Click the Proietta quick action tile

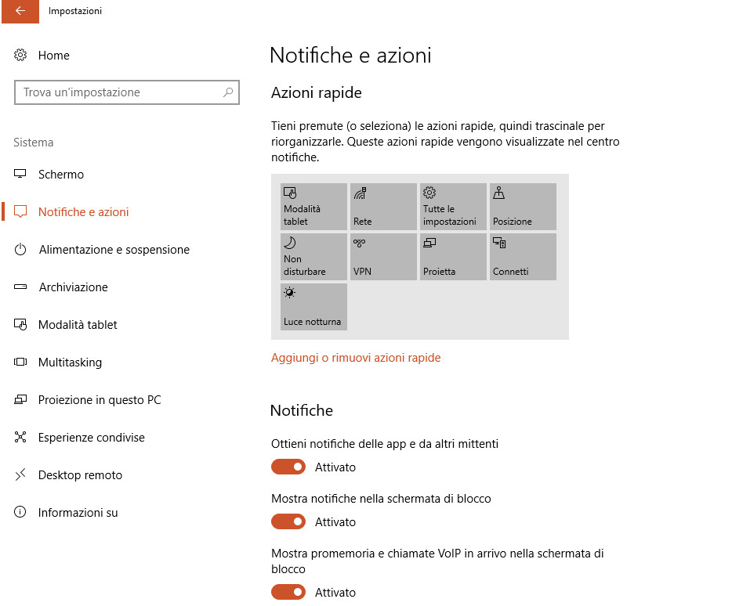453,257
